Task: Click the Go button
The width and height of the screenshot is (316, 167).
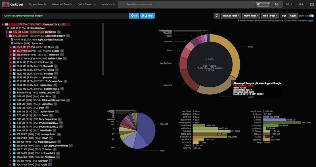Action: pos(134,16)
